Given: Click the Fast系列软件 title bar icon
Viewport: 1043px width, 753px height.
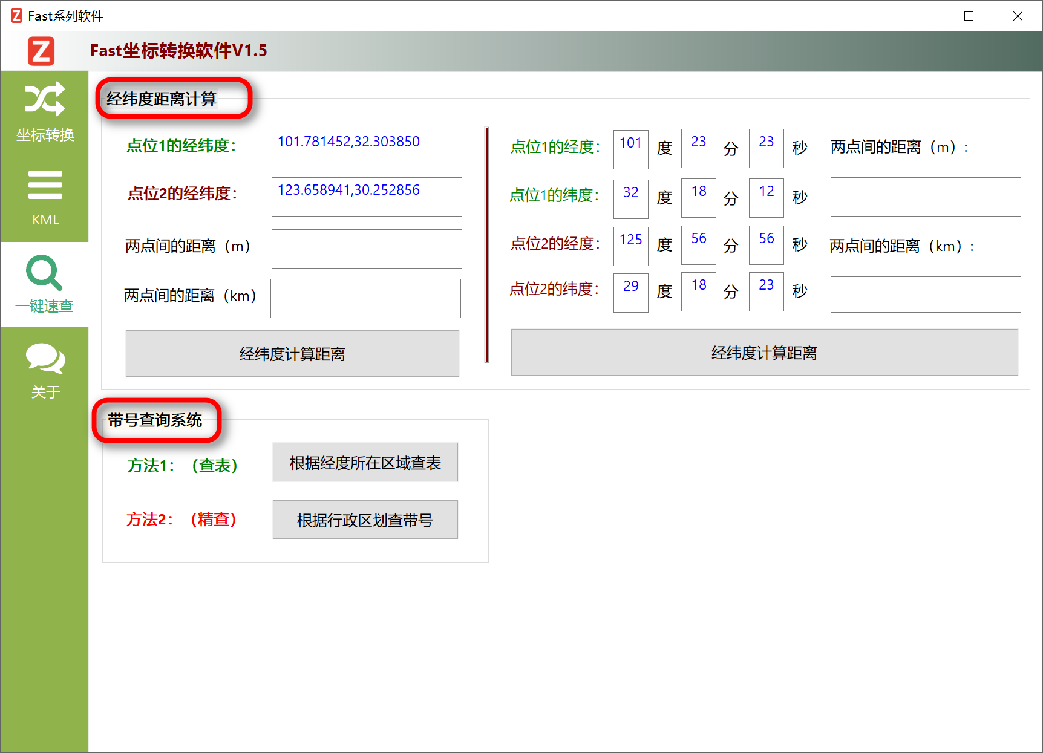Looking at the screenshot, I should pyautogui.click(x=17, y=16).
